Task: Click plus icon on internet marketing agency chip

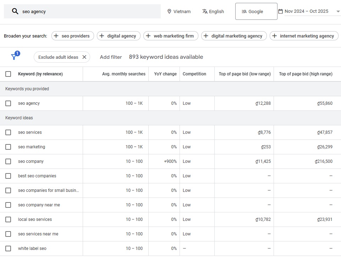Action: (x=274, y=36)
